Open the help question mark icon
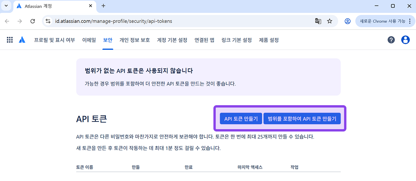The height and width of the screenshot is (181, 416). [391, 40]
